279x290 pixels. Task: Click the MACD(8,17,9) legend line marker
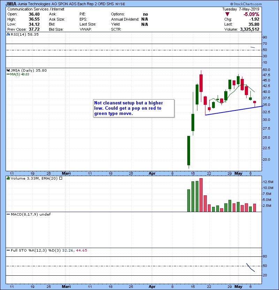coord(8,215)
